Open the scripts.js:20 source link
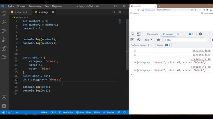The height and width of the screenshot is (119, 213). click(x=201, y=67)
